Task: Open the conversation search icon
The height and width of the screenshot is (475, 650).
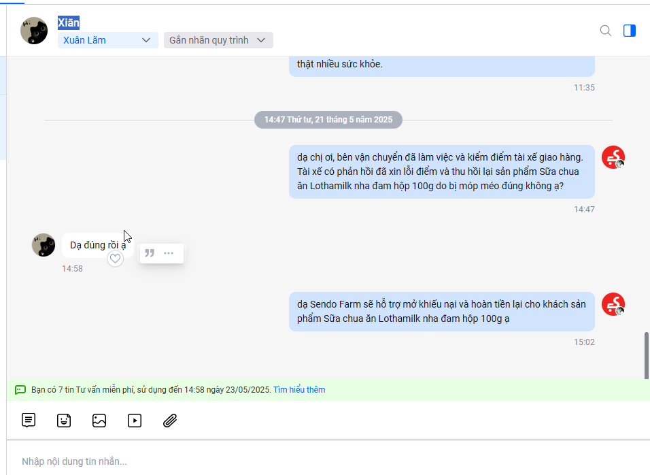Action: (x=605, y=31)
